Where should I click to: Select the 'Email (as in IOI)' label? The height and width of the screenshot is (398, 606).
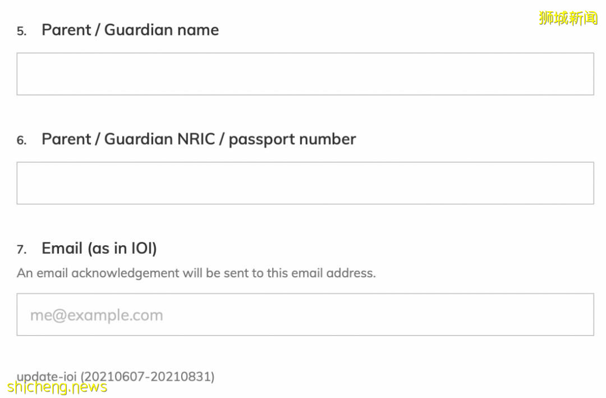pyautogui.click(x=99, y=248)
